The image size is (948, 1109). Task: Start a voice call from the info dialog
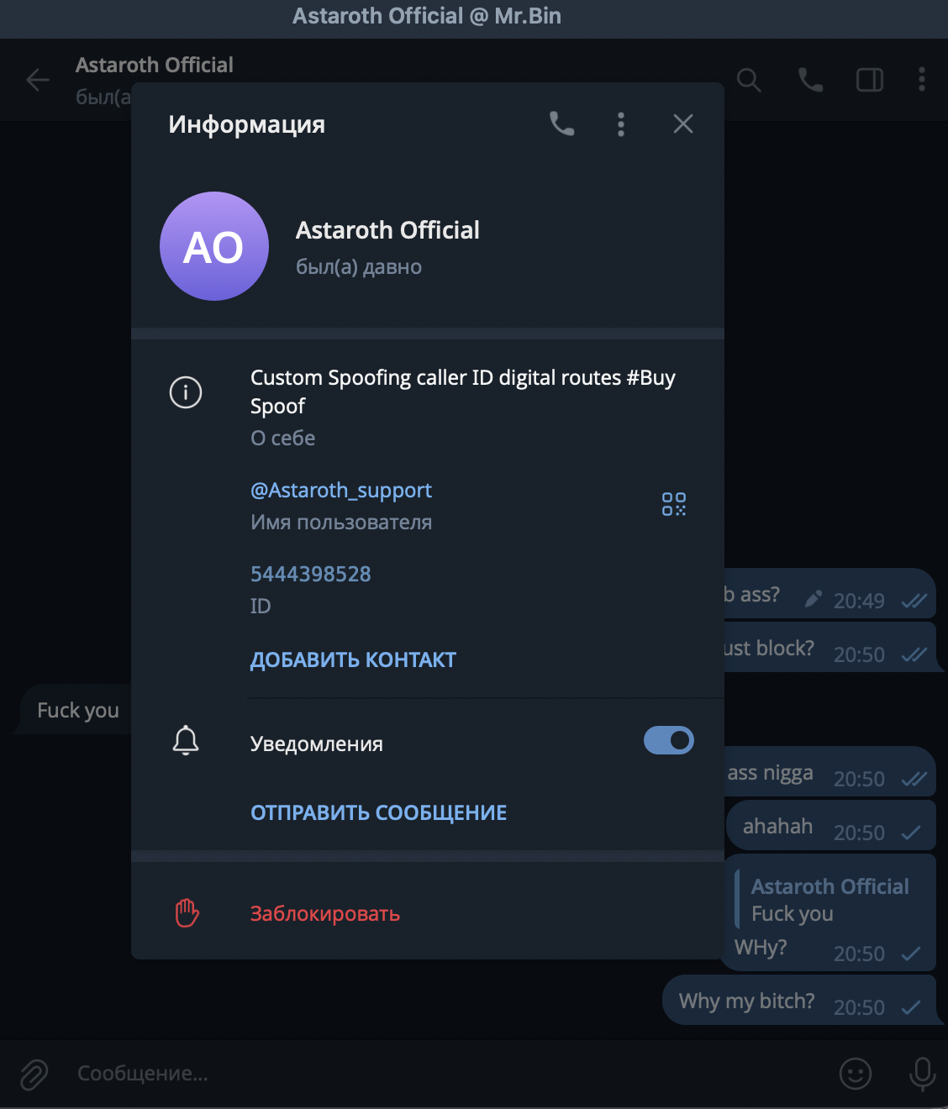(x=561, y=124)
